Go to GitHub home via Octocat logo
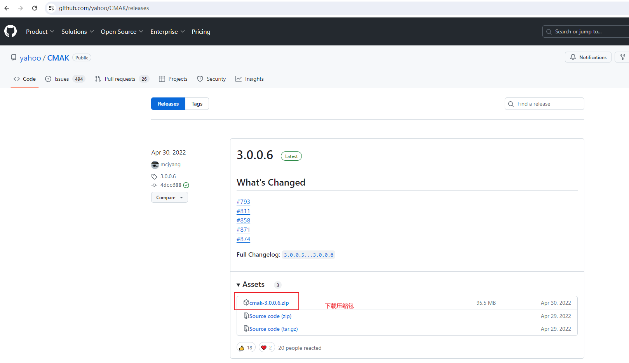Viewport: 629px width, 363px height. (x=10, y=31)
